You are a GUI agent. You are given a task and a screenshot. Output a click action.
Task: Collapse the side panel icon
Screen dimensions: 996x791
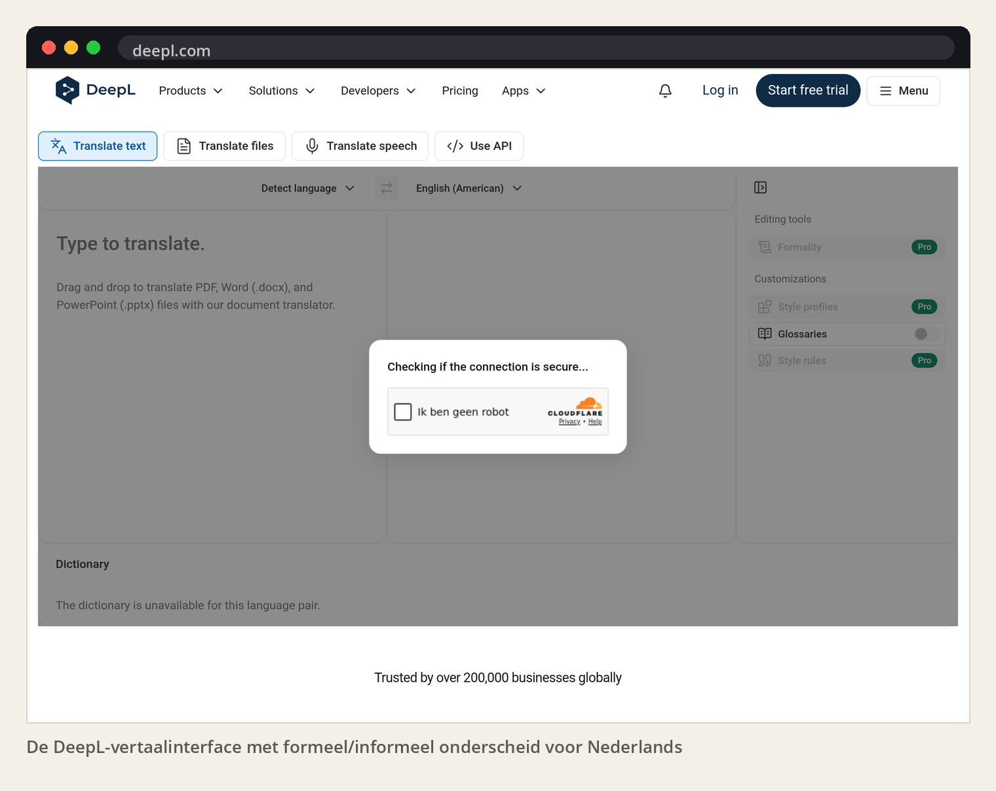point(760,187)
